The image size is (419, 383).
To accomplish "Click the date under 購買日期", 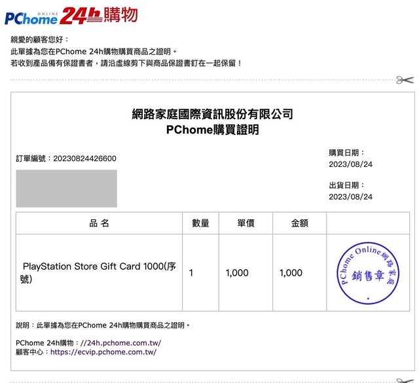I will (350, 164).
